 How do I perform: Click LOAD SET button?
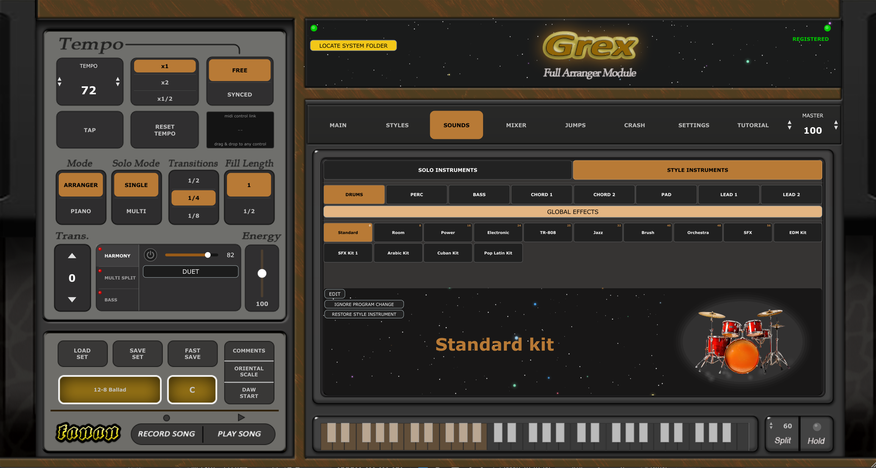click(x=82, y=354)
